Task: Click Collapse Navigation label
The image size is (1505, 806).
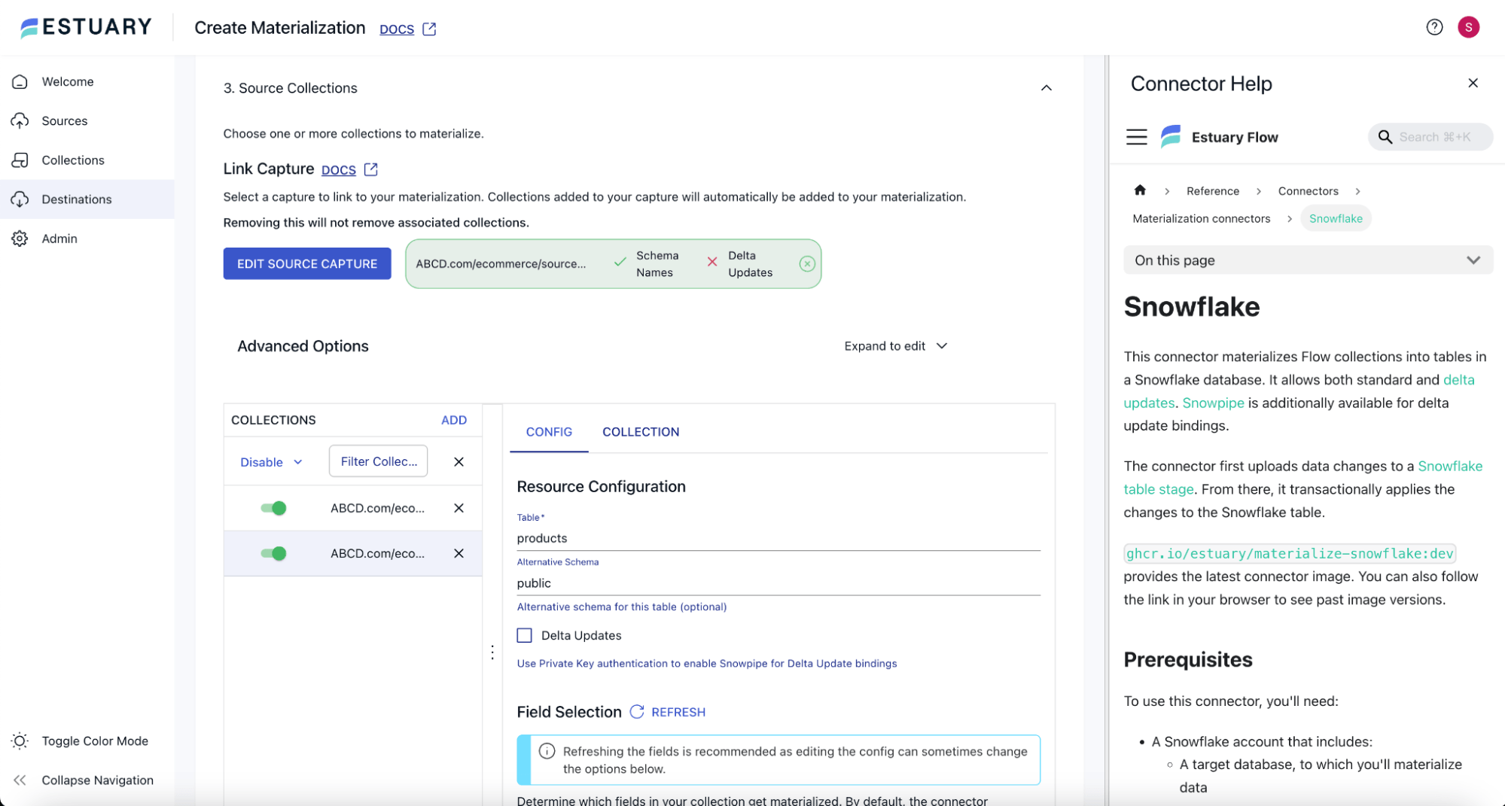Action: pos(97,780)
